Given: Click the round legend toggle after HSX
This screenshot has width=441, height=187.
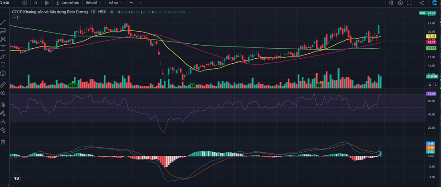Looking at the screenshot, I should coord(112,12).
